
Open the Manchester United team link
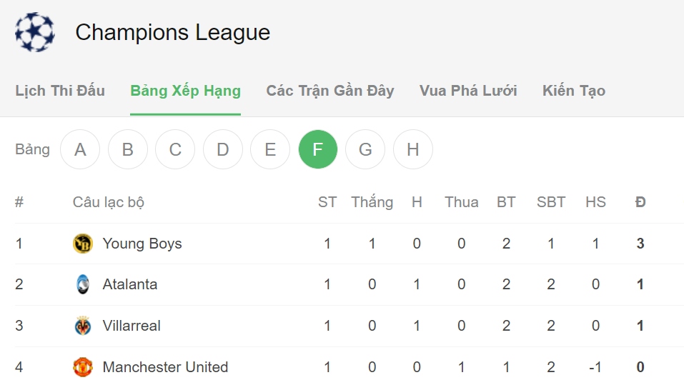[x=165, y=367]
